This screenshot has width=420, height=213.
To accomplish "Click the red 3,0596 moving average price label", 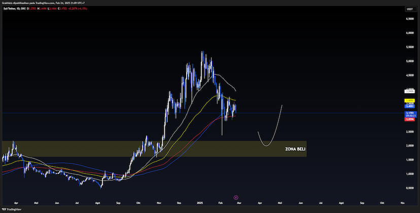I will point(410,119).
